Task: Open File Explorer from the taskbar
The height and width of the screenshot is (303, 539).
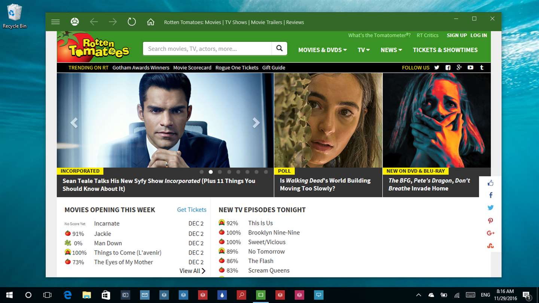Action: [87, 295]
